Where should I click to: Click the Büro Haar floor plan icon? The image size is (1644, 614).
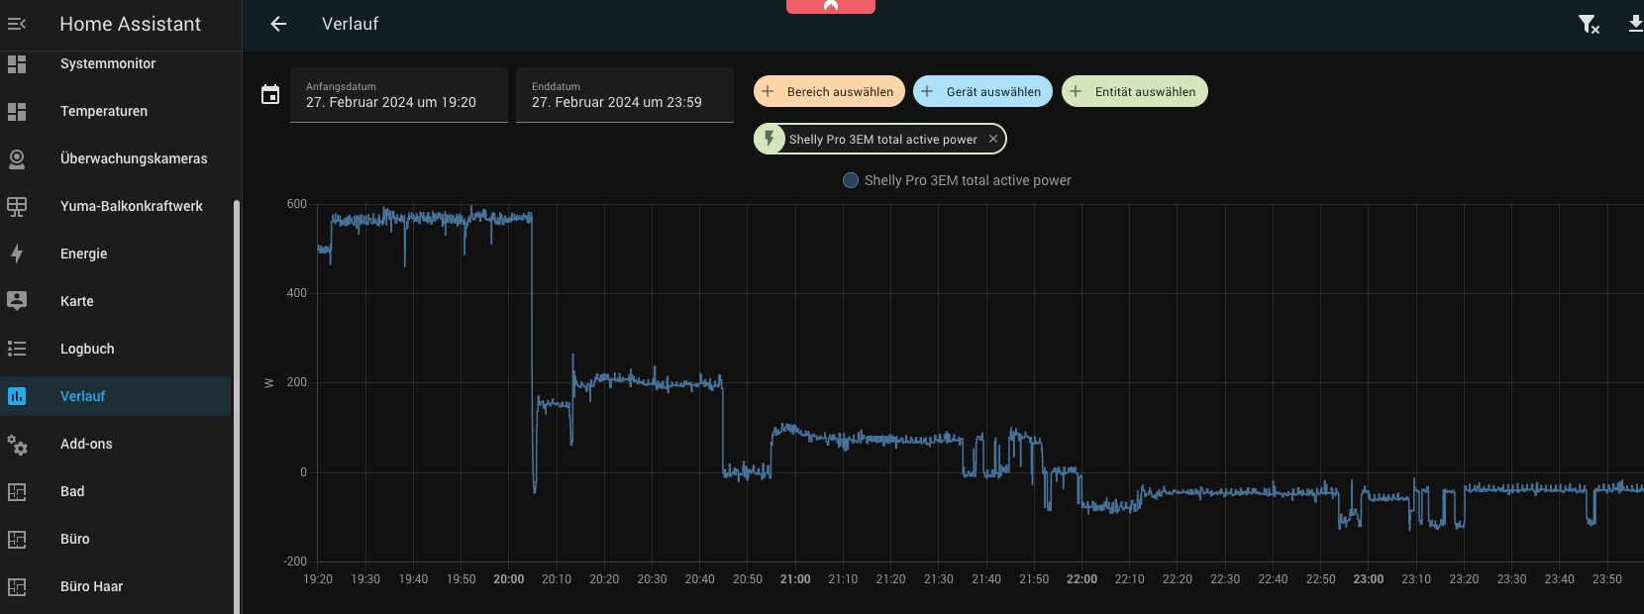coord(17,586)
